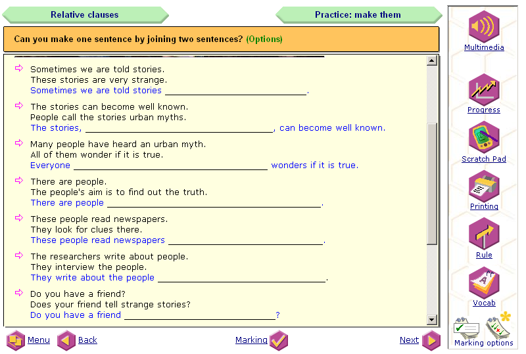This screenshot has width=526, height=354.
Task: Click pink arrow beside 'Do you have a friend?'
Action: (19, 293)
